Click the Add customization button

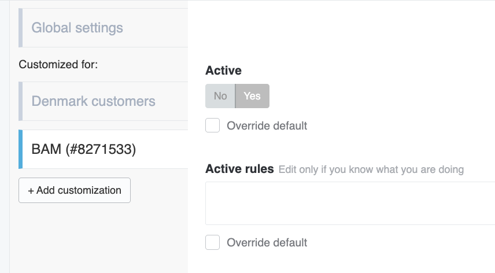(x=75, y=190)
